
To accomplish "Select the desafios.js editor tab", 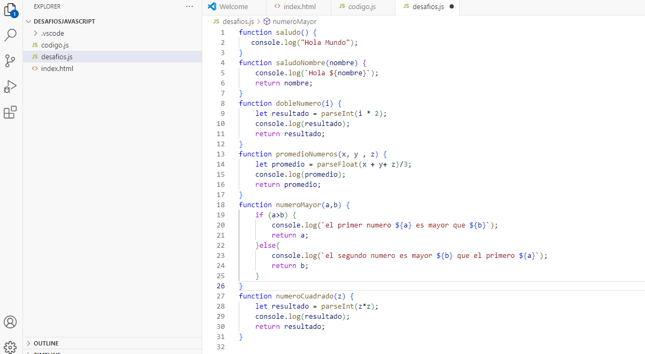I will 427,7.
